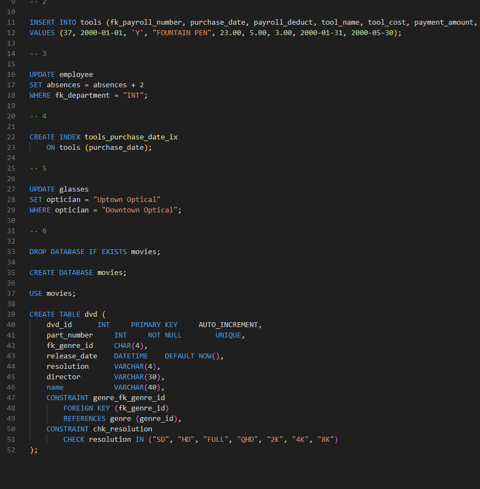Viewport: 480px width, 489px height.
Task: Place cursor on genre_fk_genre_id constraint name
Action: 129,397
